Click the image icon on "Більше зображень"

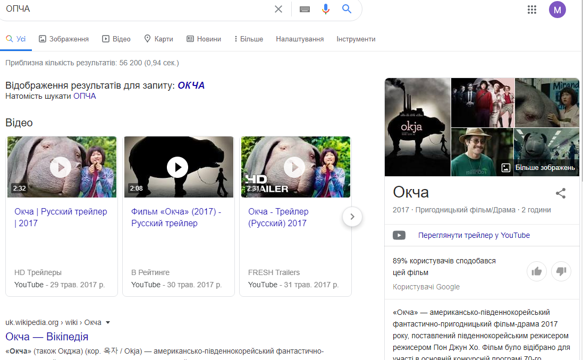(506, 168)
